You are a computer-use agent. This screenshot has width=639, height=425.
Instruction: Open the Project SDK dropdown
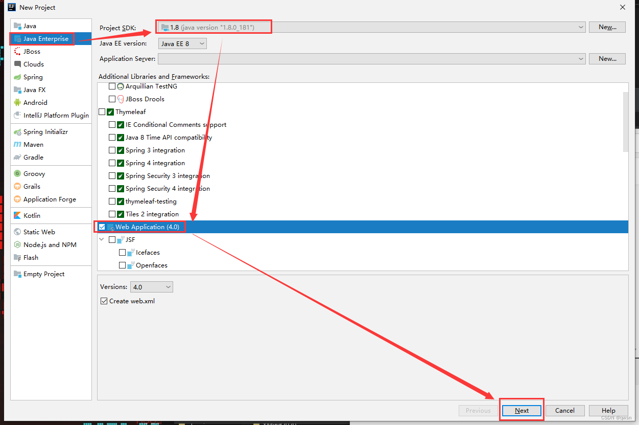coord(371,27)
